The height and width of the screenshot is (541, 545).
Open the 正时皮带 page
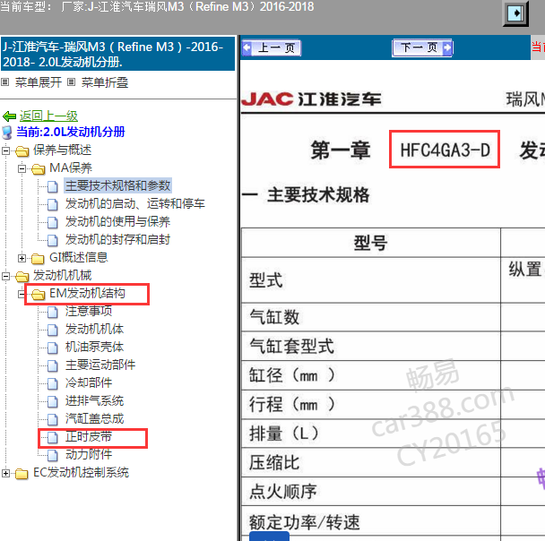pyautogui.click(x=89, y=437)
